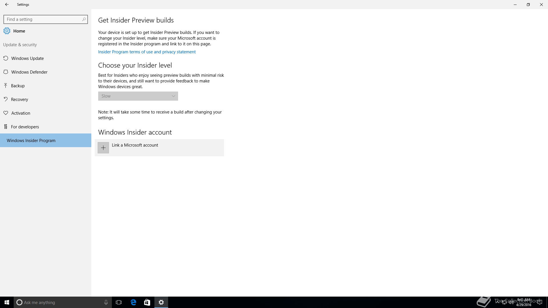
Task: Click the Recovery history icon
Action: tap(6, 99)
